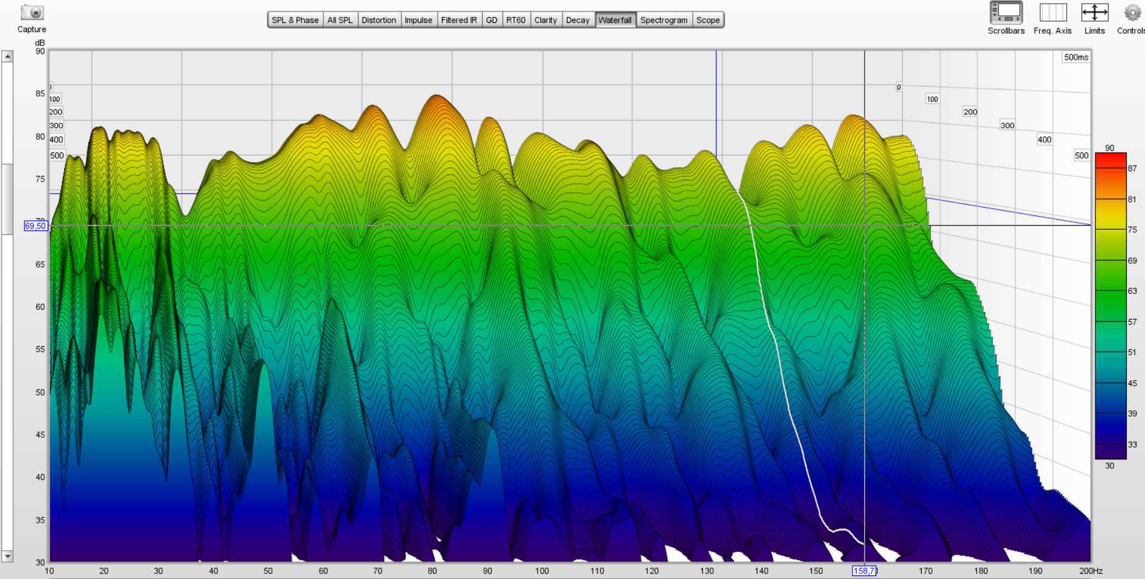Switch to the Filtered IR tab
The height and width of the screenshot is (579, 1145).
coord(458,20)
